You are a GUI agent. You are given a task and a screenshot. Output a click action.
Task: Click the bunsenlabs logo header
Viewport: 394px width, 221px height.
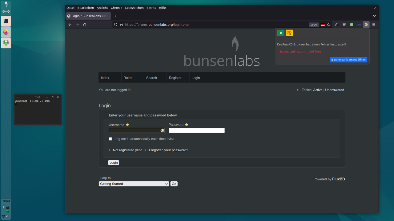222,52
